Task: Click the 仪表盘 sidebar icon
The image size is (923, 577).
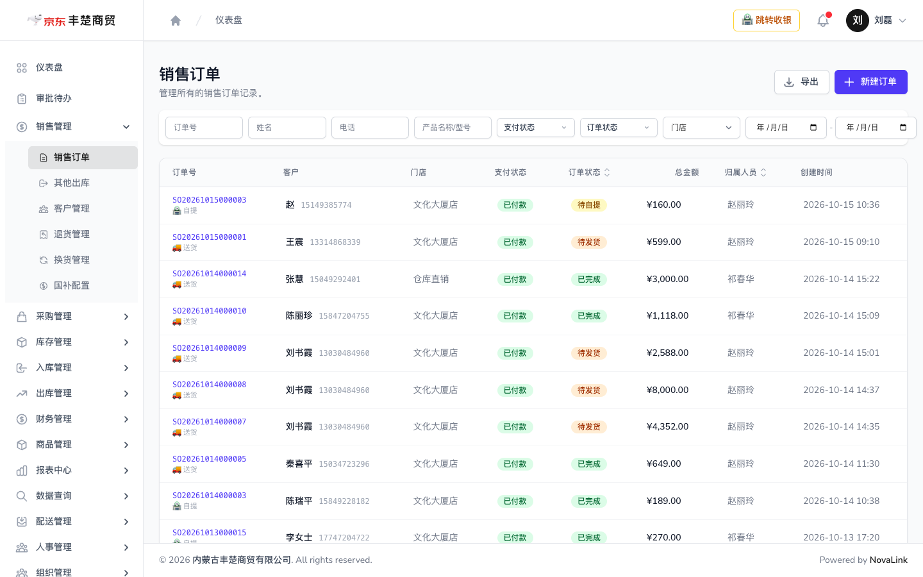Action: click(x=22, y=68)
